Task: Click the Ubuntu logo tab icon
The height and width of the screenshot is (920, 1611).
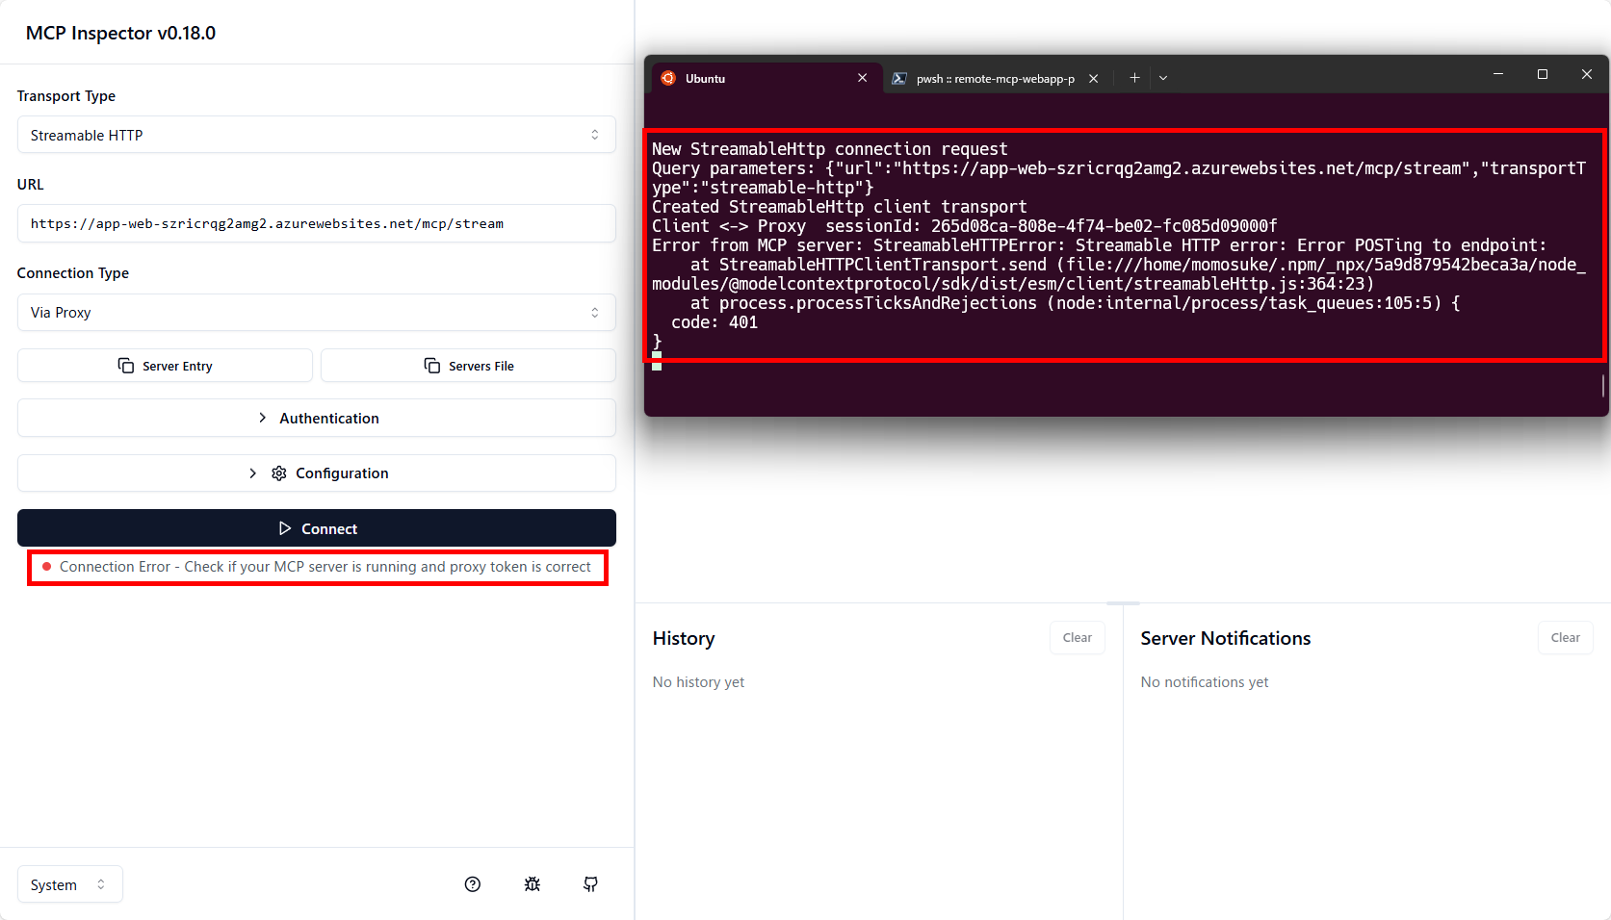Action: (669, 78)
